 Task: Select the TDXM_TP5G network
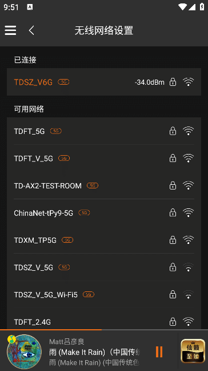104,240
